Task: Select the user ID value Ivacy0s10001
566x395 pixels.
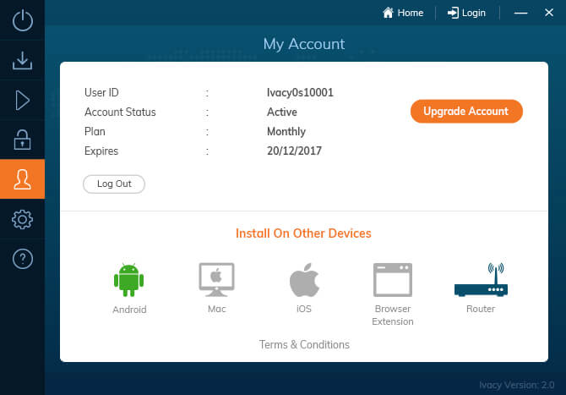Action: (x=300, y=92)
